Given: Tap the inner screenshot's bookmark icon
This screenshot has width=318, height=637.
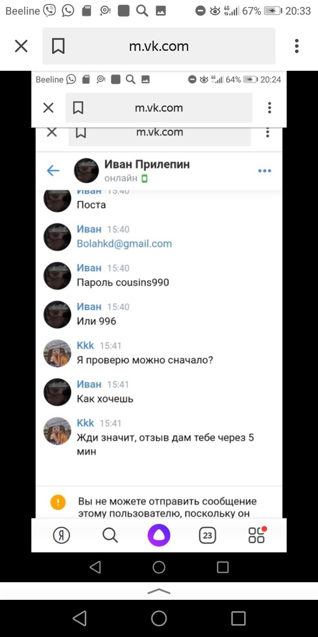Looking at the screenshot, I should (78, 108).
